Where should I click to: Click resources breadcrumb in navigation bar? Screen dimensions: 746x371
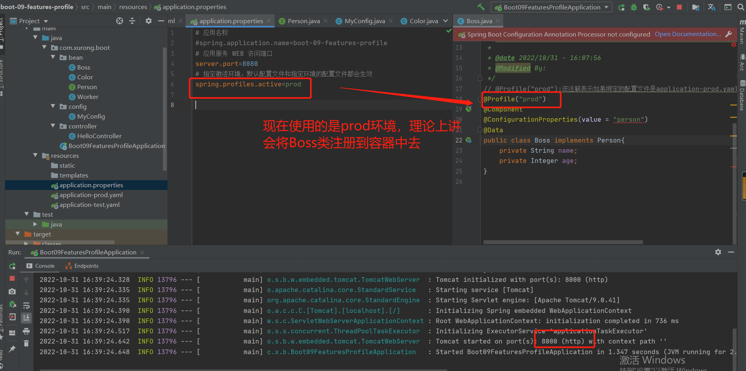tap(133, 7)
